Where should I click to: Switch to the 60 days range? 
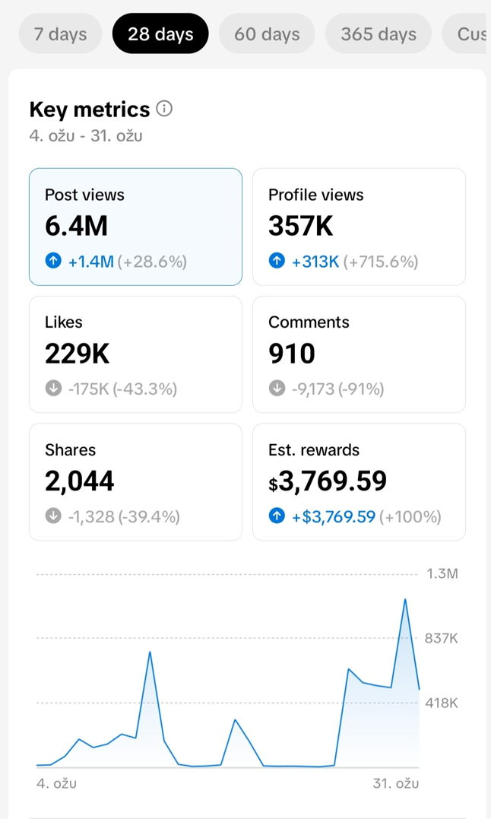(x=267, y=34)
